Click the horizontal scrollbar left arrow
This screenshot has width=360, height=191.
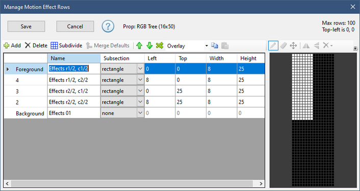click(7, 183)
